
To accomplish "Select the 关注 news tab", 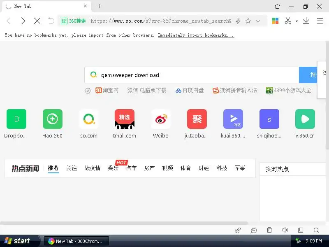I will point(72,168).
